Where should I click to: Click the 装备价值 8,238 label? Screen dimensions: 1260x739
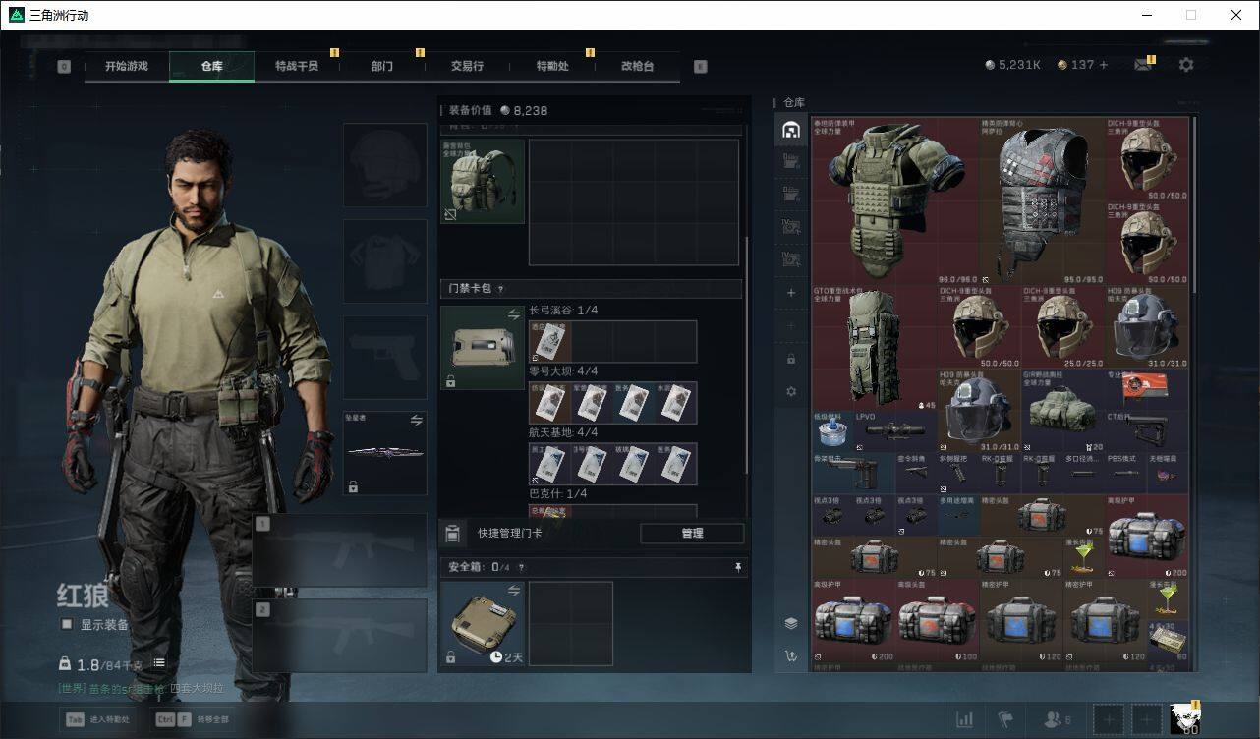[x=498, y=110]
